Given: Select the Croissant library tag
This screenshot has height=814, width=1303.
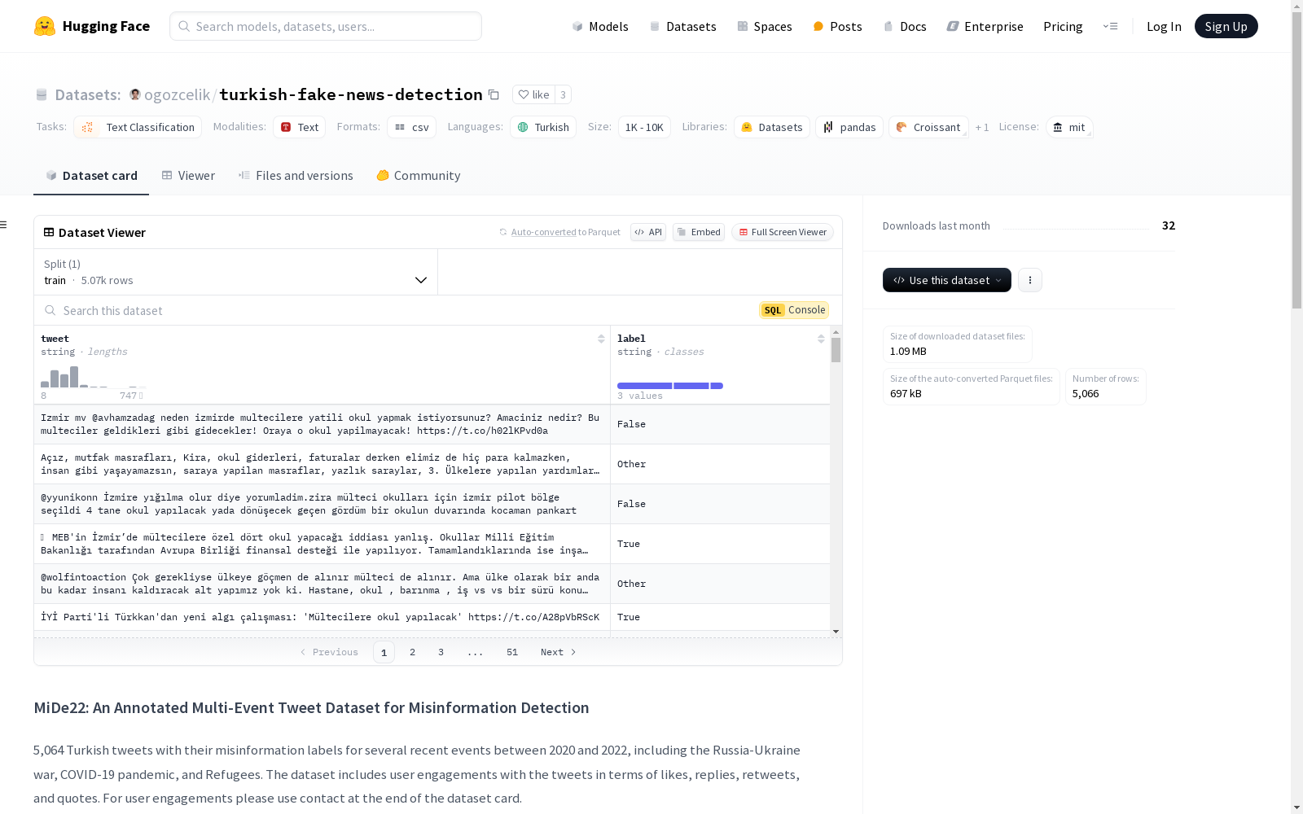Looking at the screenshot, I should click(x=928, y=127).
